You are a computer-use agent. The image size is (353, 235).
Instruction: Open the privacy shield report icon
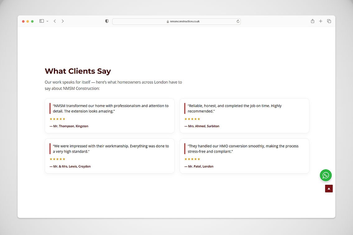107,21
